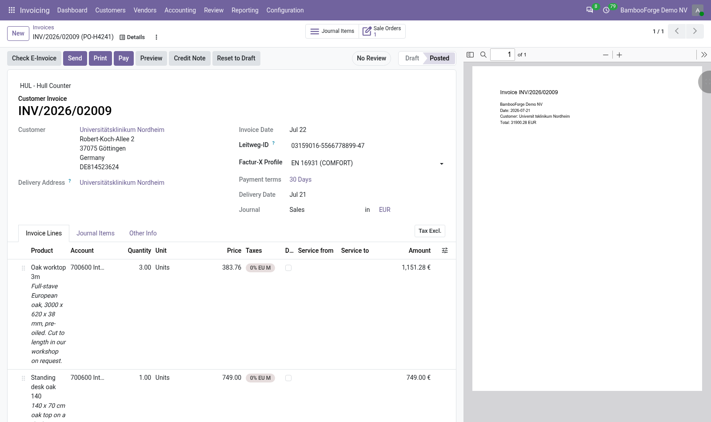
Task: Click the Send button
Action: click(75, 58)
